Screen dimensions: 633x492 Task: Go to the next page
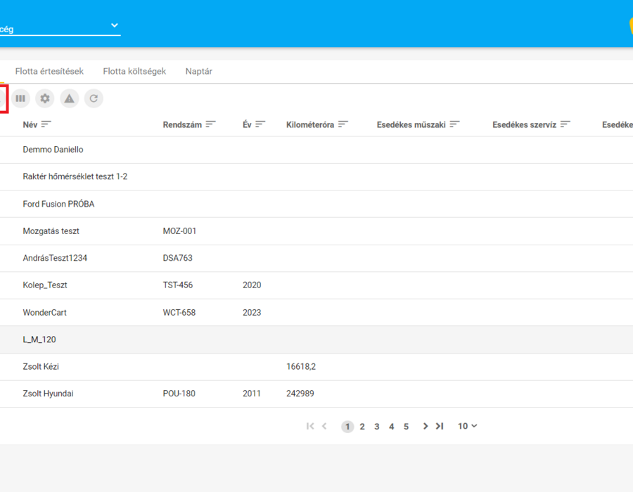[x=425, y=426]
